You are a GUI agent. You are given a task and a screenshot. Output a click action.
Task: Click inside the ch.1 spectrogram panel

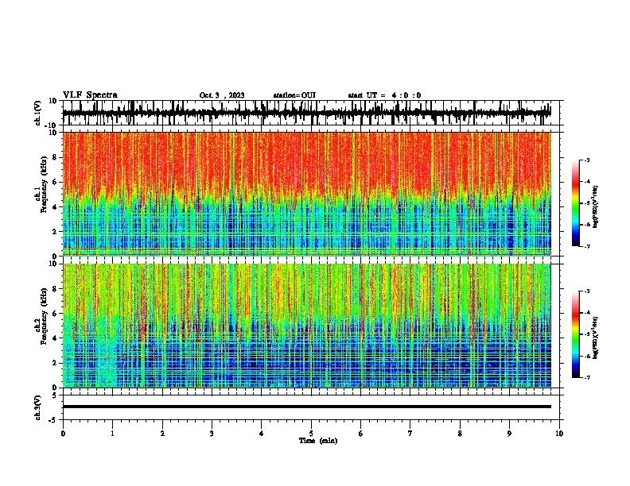pyautogui.click(x=306, y=194)
